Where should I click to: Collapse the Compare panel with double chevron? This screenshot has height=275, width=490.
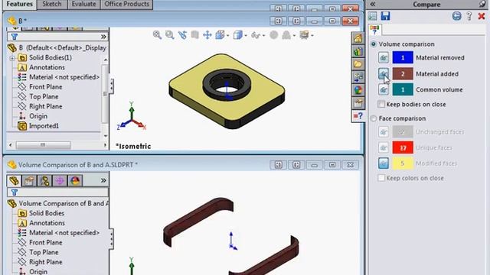pos(373,4)
